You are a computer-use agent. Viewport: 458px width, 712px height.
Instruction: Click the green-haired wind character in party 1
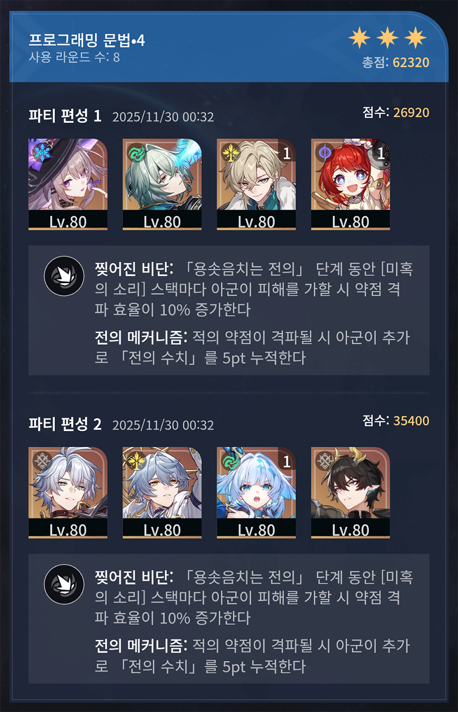tap(162, 184)
